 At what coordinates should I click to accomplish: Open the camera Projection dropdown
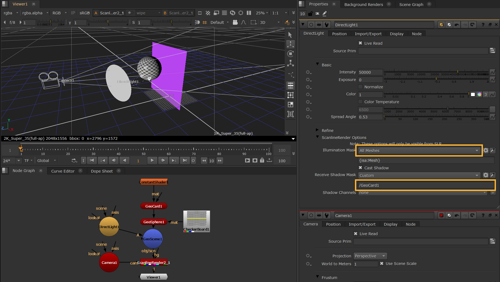370,256
